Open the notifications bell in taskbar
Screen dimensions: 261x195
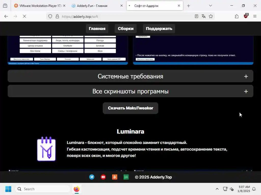[254, 189]
